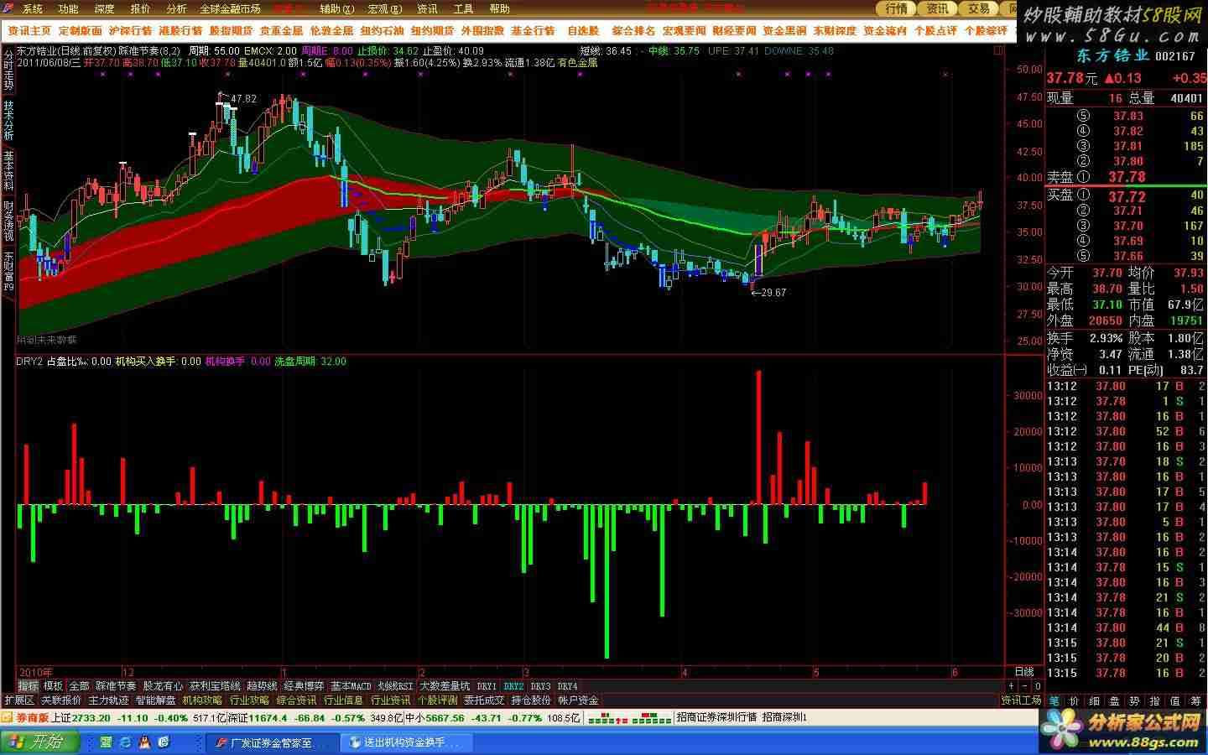Choose the 大数差量坑 indicator tab

pos(445,686)
